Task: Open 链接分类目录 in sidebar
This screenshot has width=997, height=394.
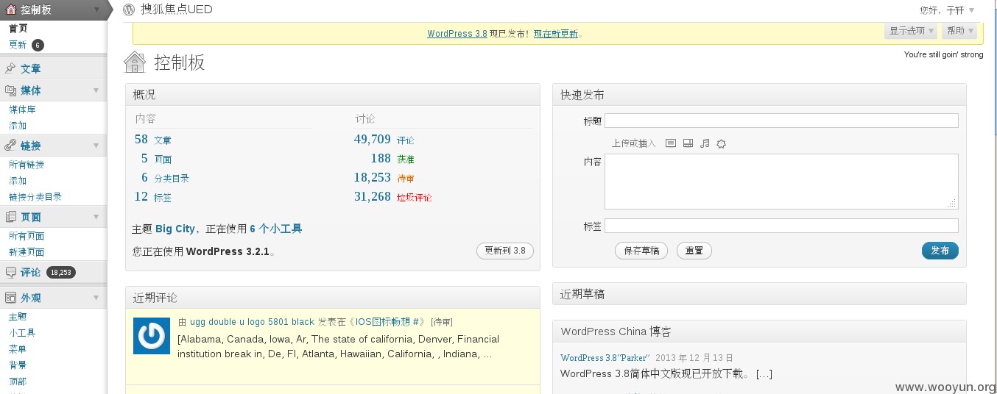Action: (x=35, y=197)
